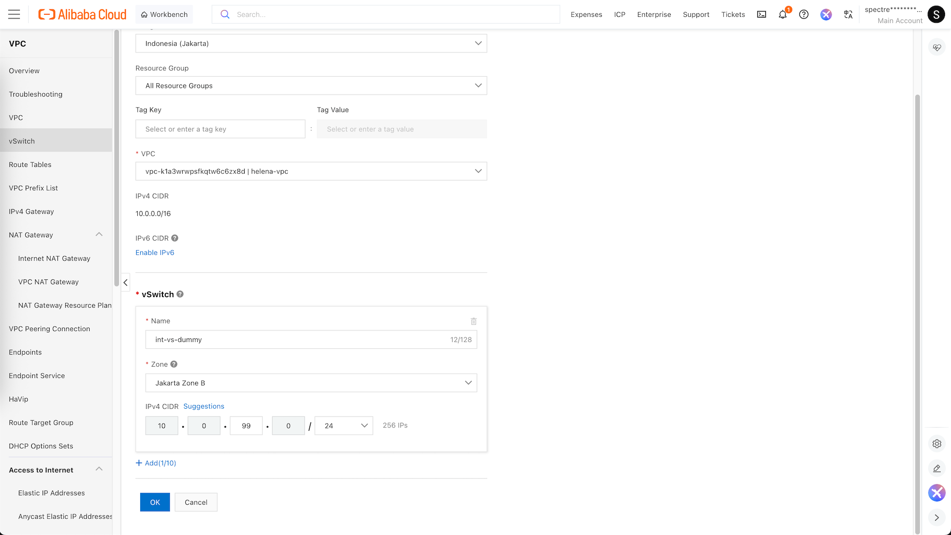Open the Region dropdown showing Indonesia (Jakarta)
This screenshot has height=535, width=951.
(311, 44)
